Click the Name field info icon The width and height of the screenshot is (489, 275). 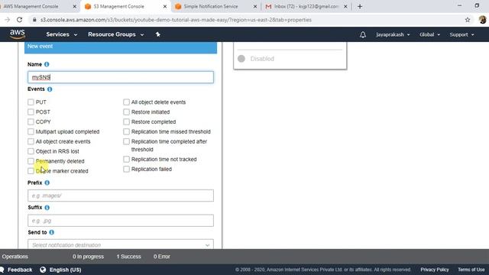47,64
